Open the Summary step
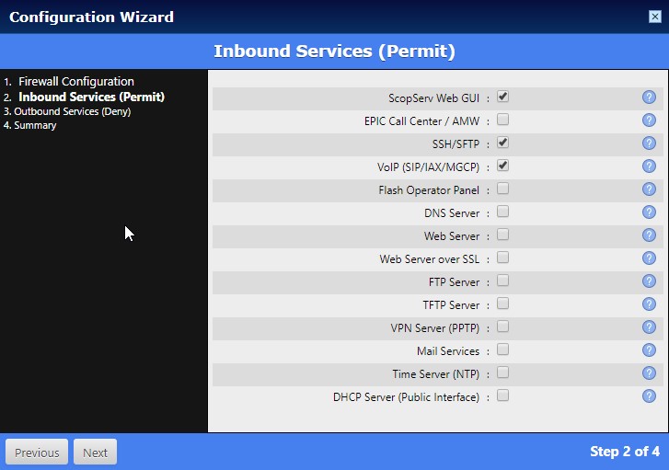 point(35,125)
